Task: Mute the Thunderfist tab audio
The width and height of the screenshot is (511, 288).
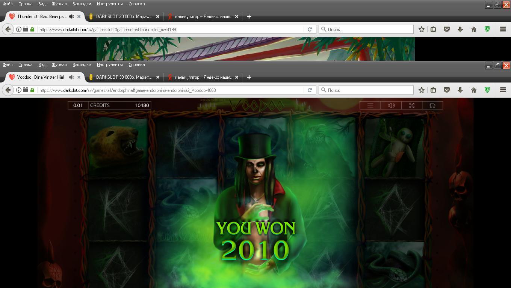Action: click(x=71, y=16)
